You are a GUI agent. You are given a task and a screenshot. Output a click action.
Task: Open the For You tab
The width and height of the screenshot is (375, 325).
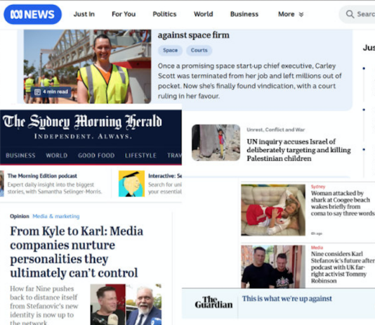tap(124, 14)
